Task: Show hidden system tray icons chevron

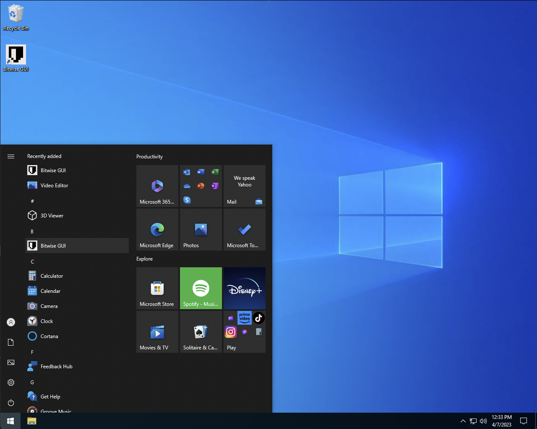Action: (463, 421)
